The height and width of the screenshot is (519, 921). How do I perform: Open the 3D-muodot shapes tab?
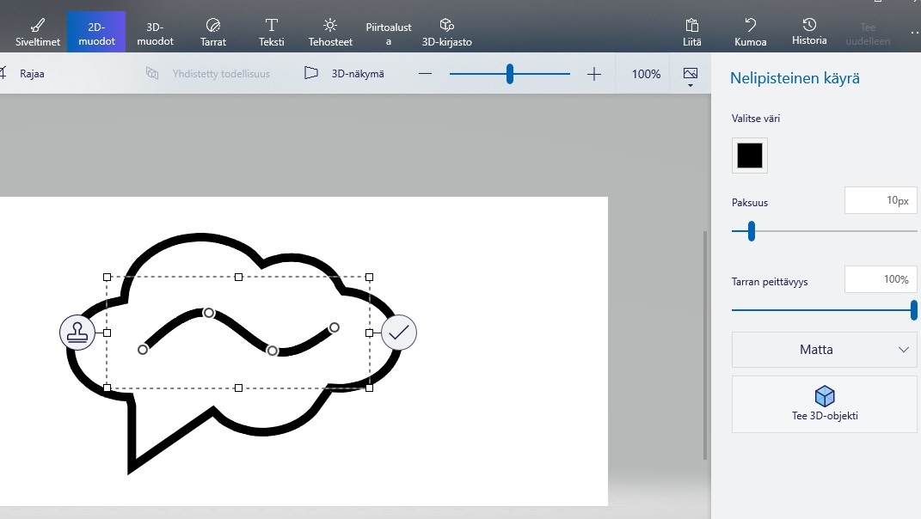[155, 32]
